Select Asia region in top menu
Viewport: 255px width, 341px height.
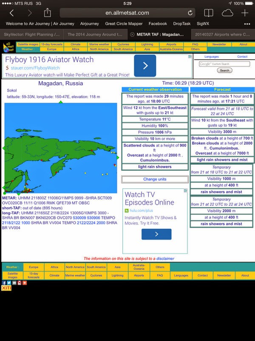point(147,49)
